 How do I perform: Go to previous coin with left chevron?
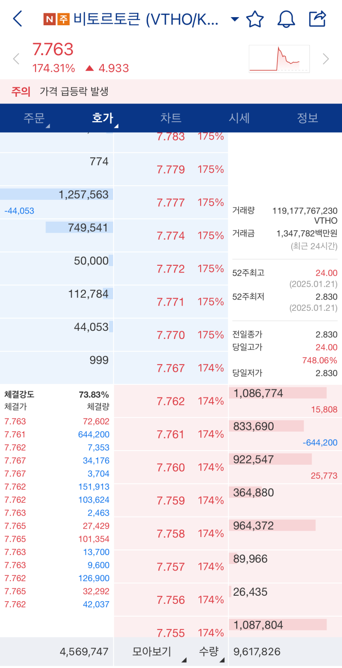[16, 59]
